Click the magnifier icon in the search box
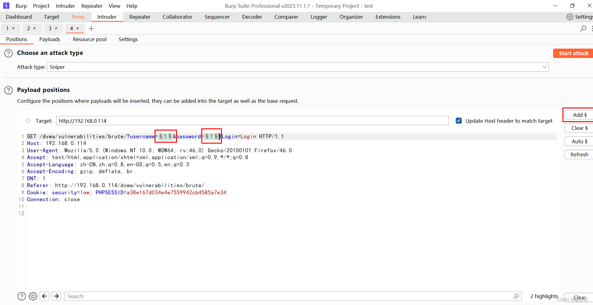This screenshot has width=593, height=305. tap(516, 296)
